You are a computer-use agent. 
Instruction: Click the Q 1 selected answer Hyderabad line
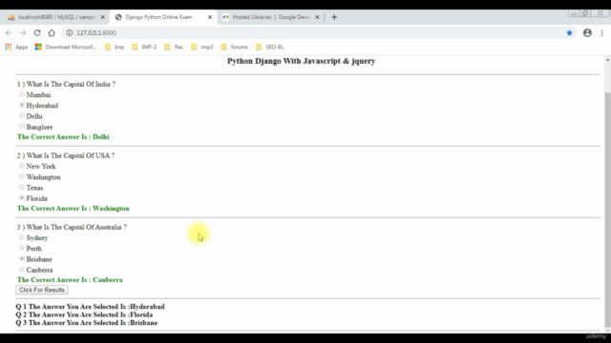pos(90,307)
